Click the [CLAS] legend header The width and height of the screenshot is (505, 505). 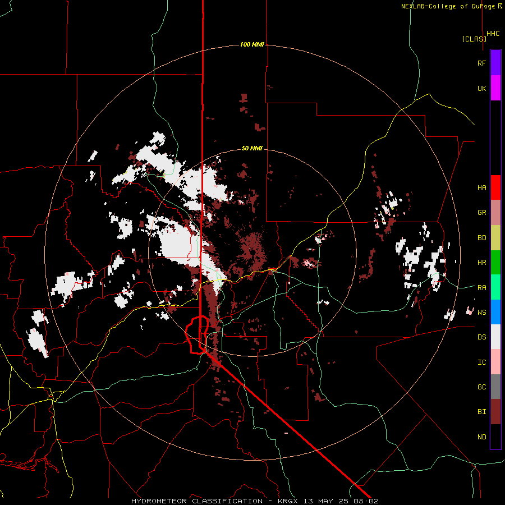474,39
